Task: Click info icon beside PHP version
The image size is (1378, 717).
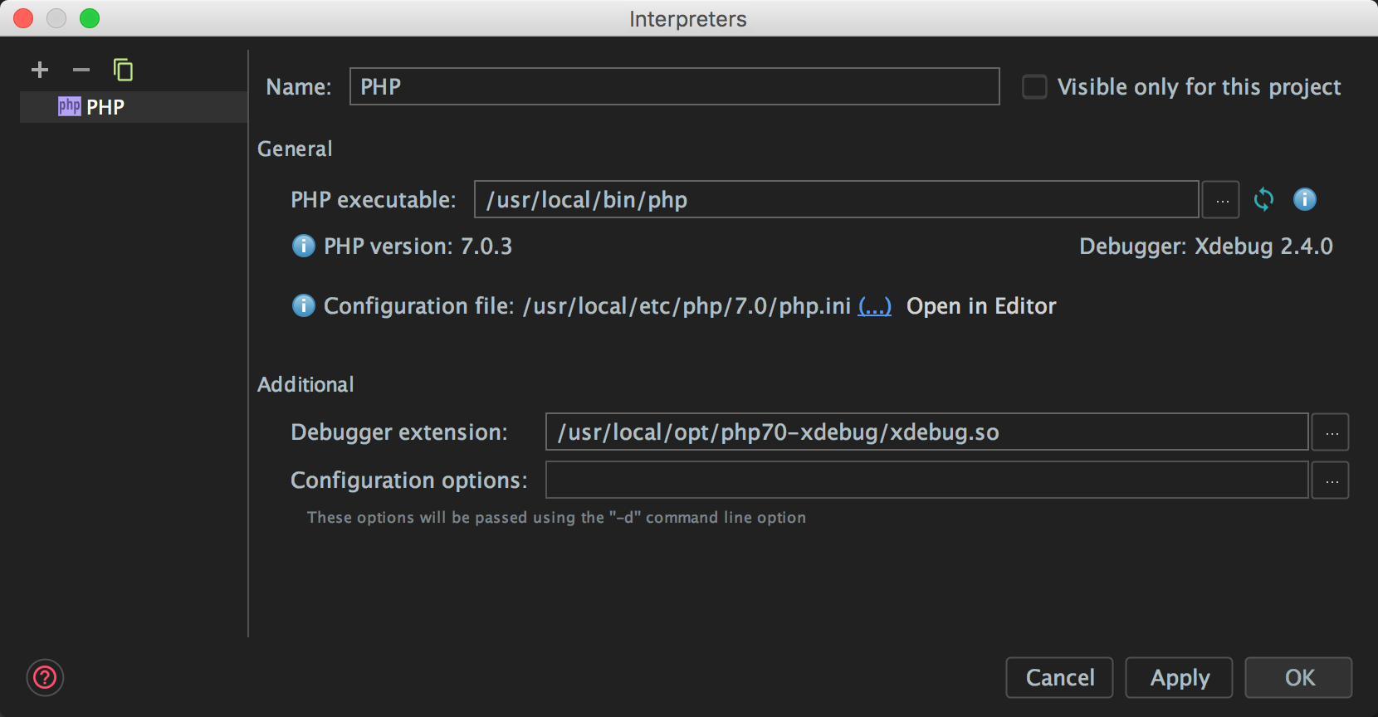Action: (x=304, y=246)
